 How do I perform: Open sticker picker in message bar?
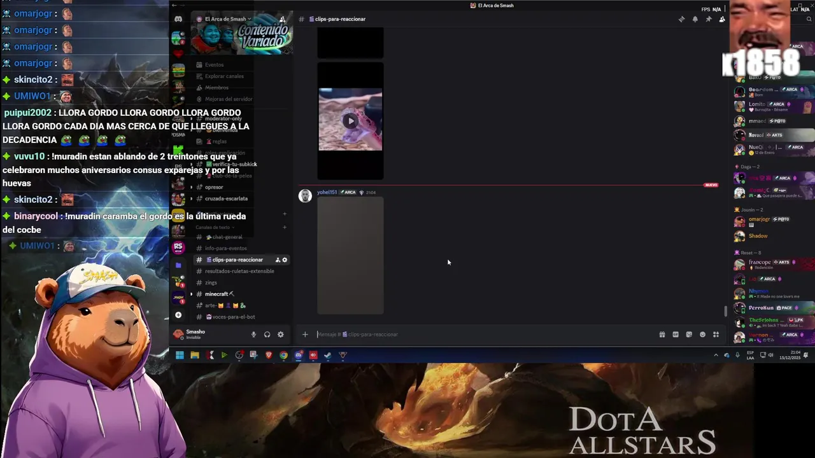coord(689,335)
